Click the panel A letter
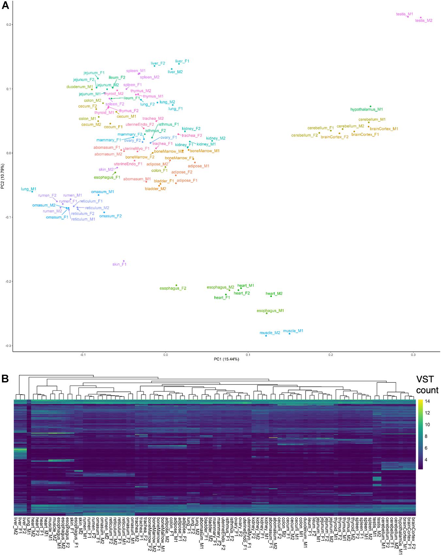This screenshot has width=441, height=555. (x=5, y=6)
